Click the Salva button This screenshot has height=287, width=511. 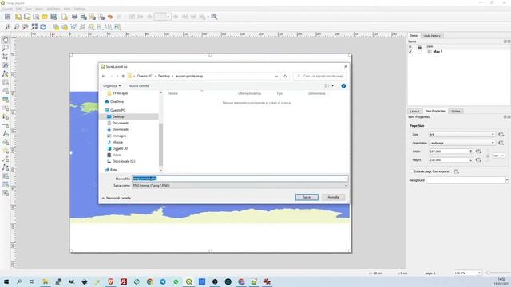307,197
